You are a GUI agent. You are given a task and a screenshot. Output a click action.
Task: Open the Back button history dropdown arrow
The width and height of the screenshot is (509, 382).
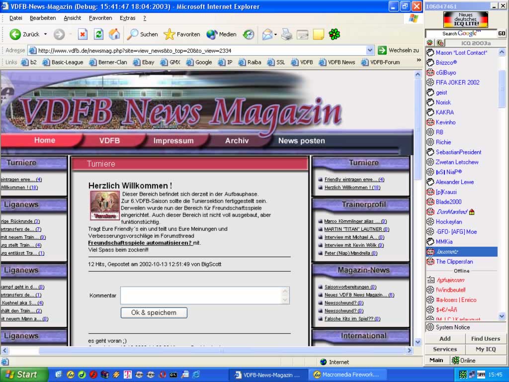tap(45, 34)
